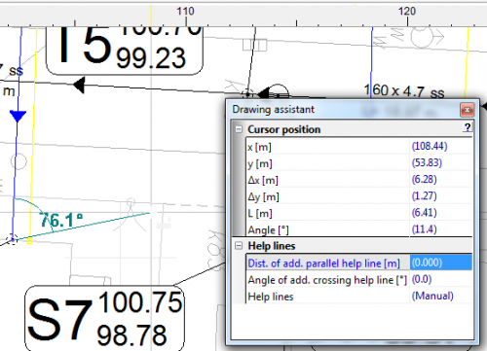
Task: Select the Δx [m] value (6.28)
Action: pyautogui.click(x=441, y=180)
